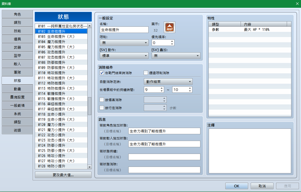Viewport: 301px width, 192px height.
Task: Select state 0110 特攻微提升
Action: tap(61, 73)
